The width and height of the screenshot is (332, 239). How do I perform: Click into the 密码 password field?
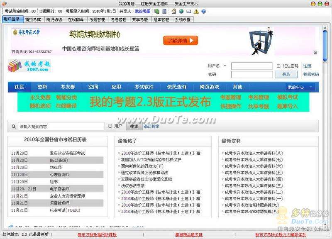[x=252, y=74]
